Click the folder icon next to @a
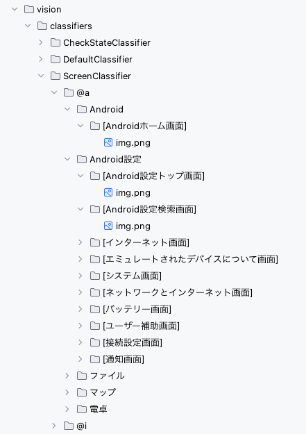 tap(69, 92)
